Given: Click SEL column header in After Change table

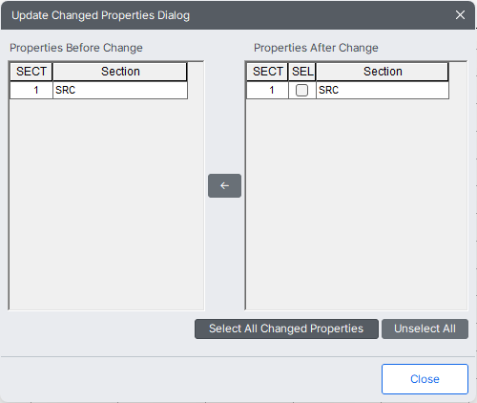Looking at the screenshot, I should [302, 72].
